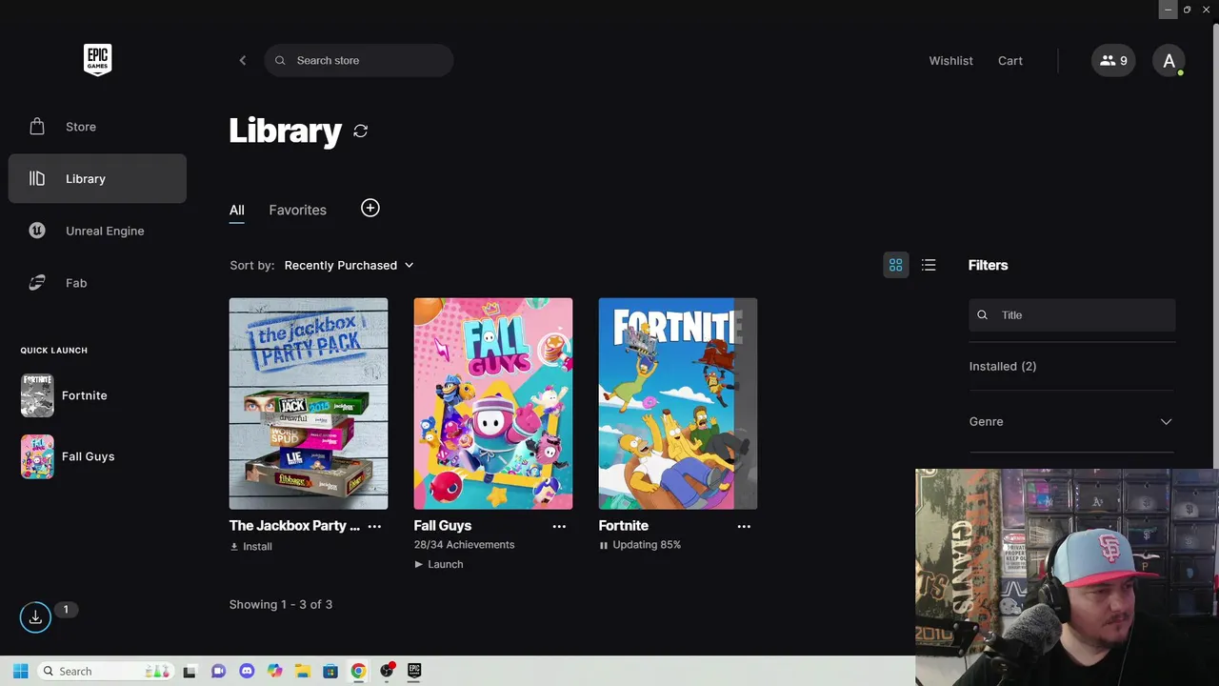Viewport: 1219px width, 686px height.
Task: Click the Search store field
Action: (359, 60)
